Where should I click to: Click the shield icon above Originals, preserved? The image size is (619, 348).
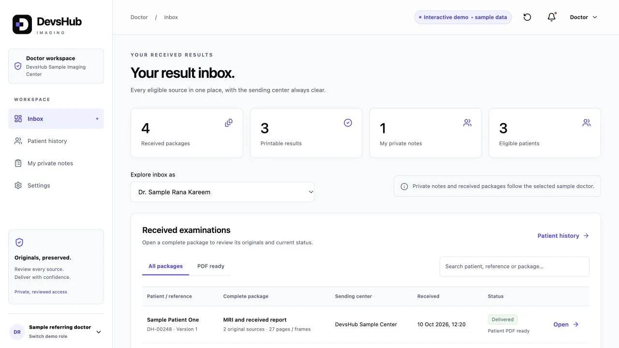pyautogui.click(x=19, y=242)
